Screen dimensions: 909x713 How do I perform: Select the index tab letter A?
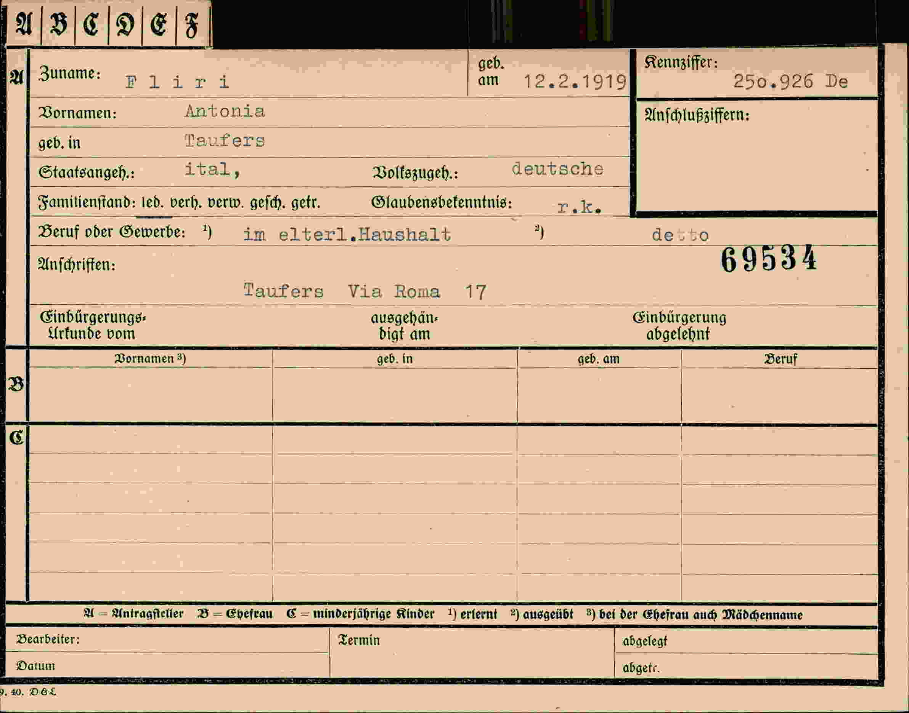24,24
